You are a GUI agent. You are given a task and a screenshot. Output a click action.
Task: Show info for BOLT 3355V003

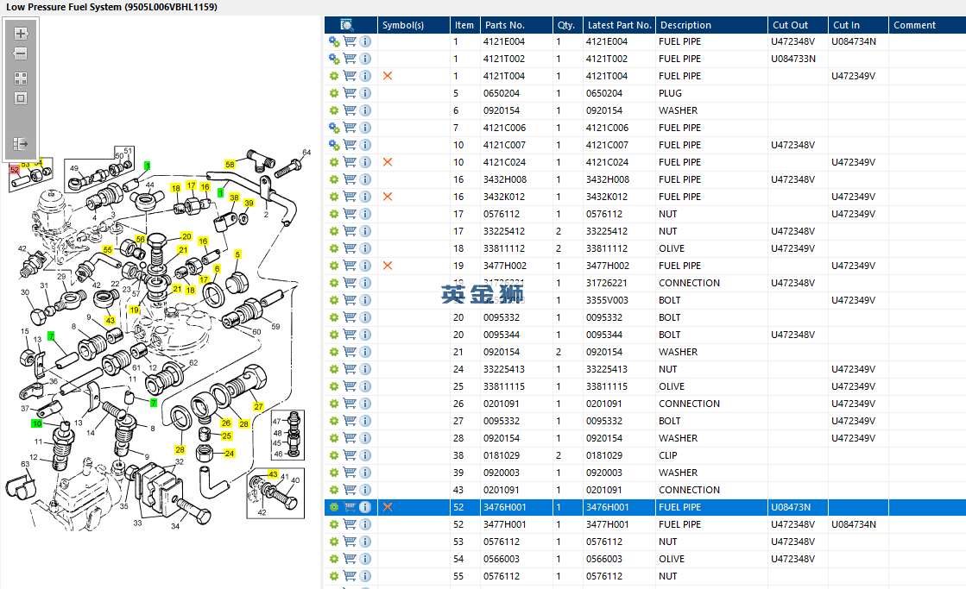(365, 300)
